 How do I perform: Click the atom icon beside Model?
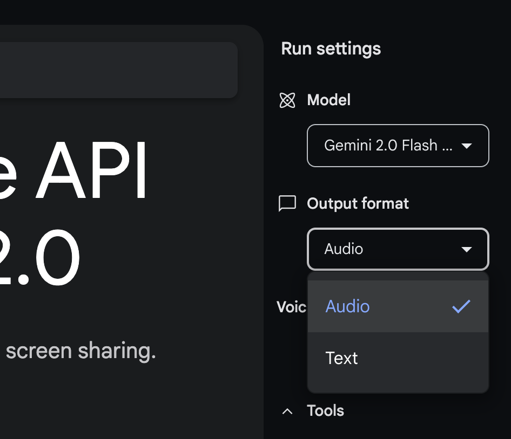tap(287, 100)
